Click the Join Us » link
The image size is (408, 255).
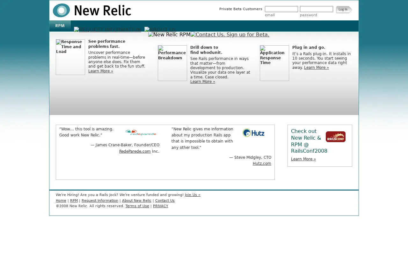pos(193,195)
